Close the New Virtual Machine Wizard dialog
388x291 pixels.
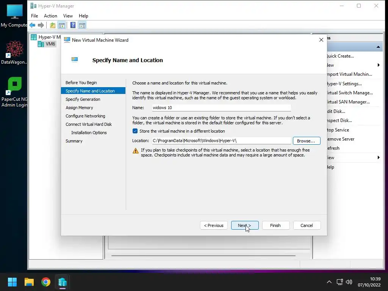tap(321, 40)
